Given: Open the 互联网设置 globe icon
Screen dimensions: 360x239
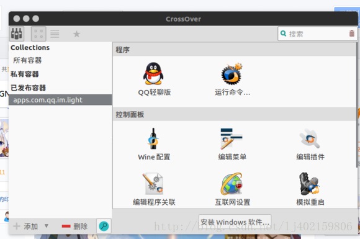Looking at the screenshot, I should click(x=232, y=184).
